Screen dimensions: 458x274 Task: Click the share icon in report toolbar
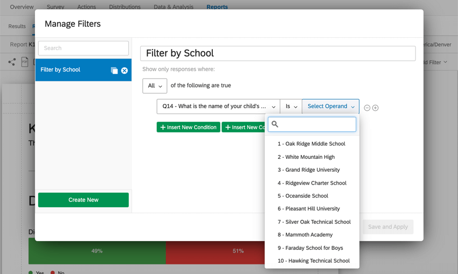[12, 62]
